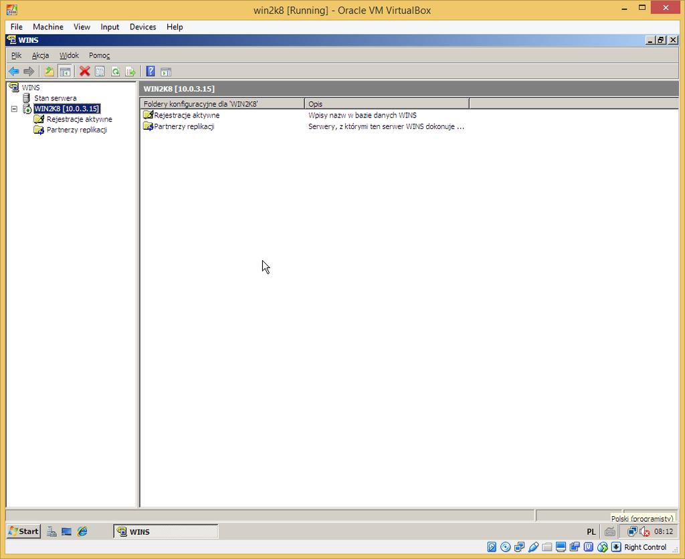Click the VirtualBox network status icon
Viewport: 685px width, 559px height.
pos(519,547)
